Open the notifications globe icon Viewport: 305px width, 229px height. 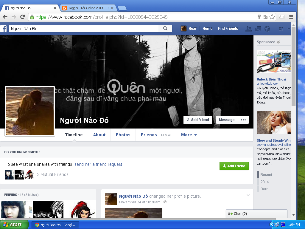(267, 29)
